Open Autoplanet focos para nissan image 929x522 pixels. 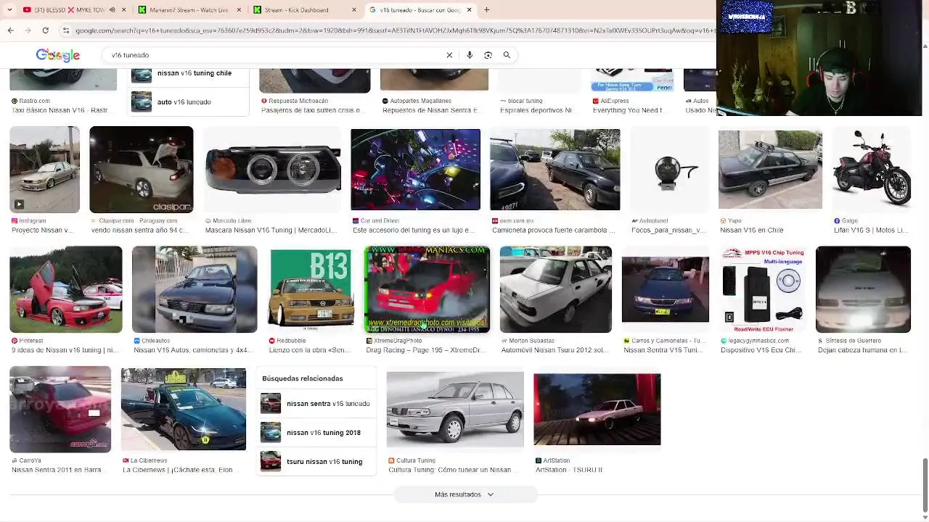[670, 170]
